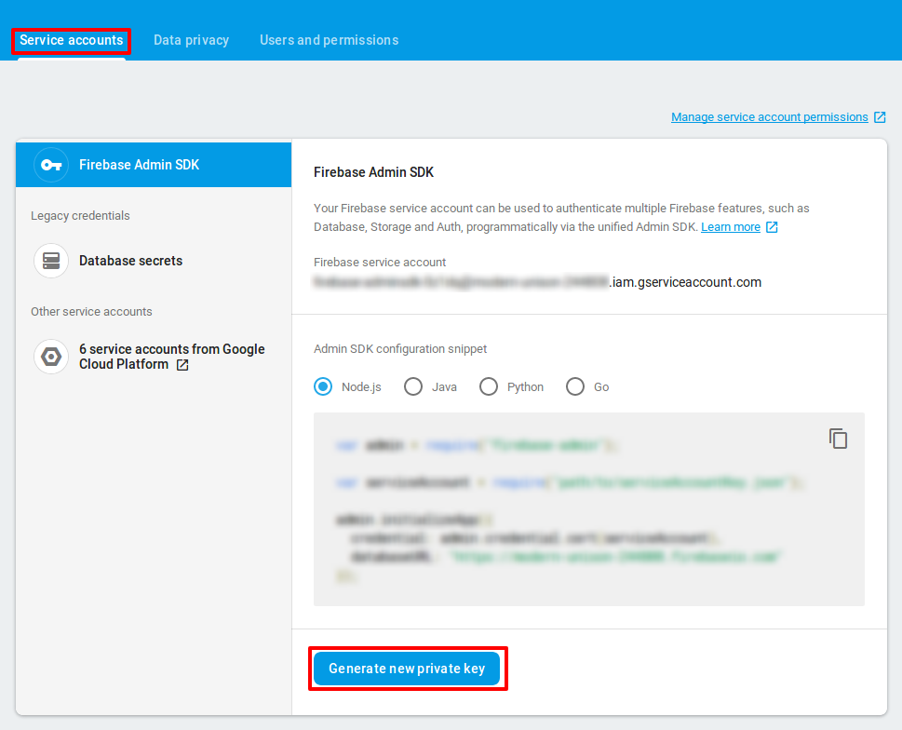Open Database secrets legacy credentials
The image size is (902, 730).
(130, 261)
